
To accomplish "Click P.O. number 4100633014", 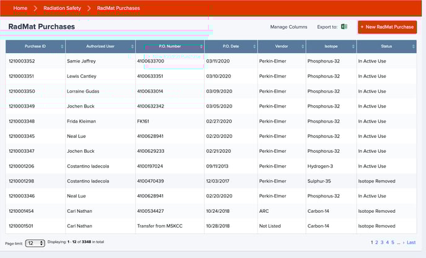I will pos(150,91).
